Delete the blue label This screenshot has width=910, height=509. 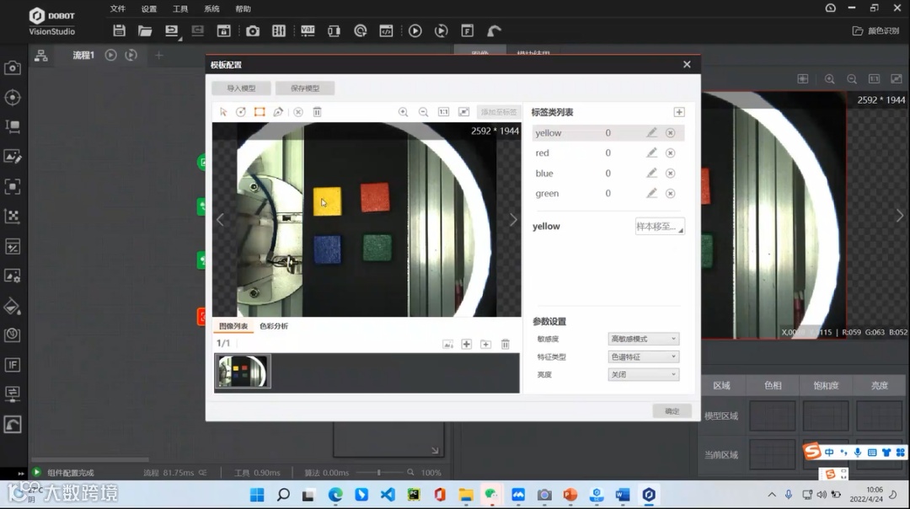(x=671, y=173)
